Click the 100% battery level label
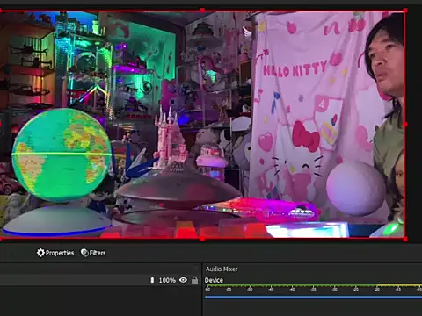This screenshot has height=316, width=422. [x=167, y=280]
